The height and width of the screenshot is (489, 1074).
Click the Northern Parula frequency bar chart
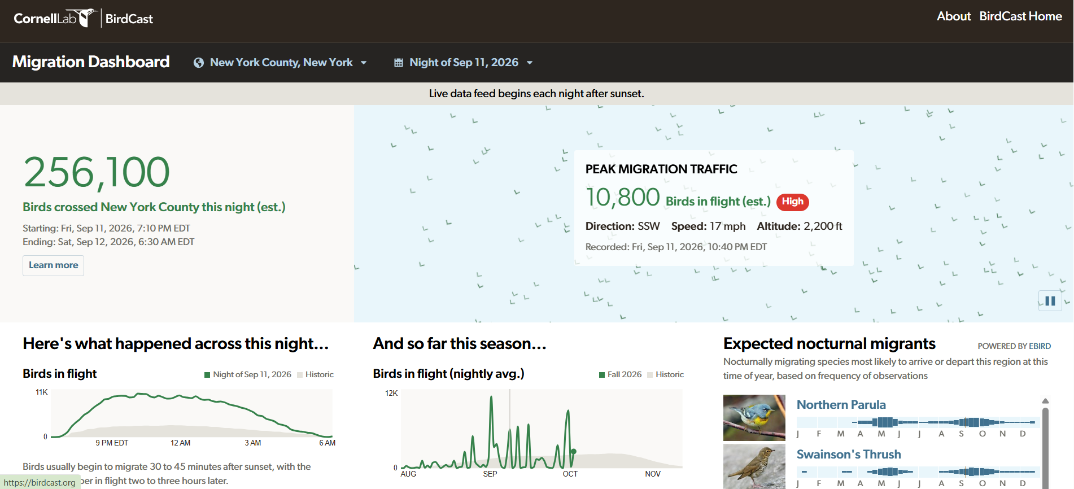tap(918, 422)
